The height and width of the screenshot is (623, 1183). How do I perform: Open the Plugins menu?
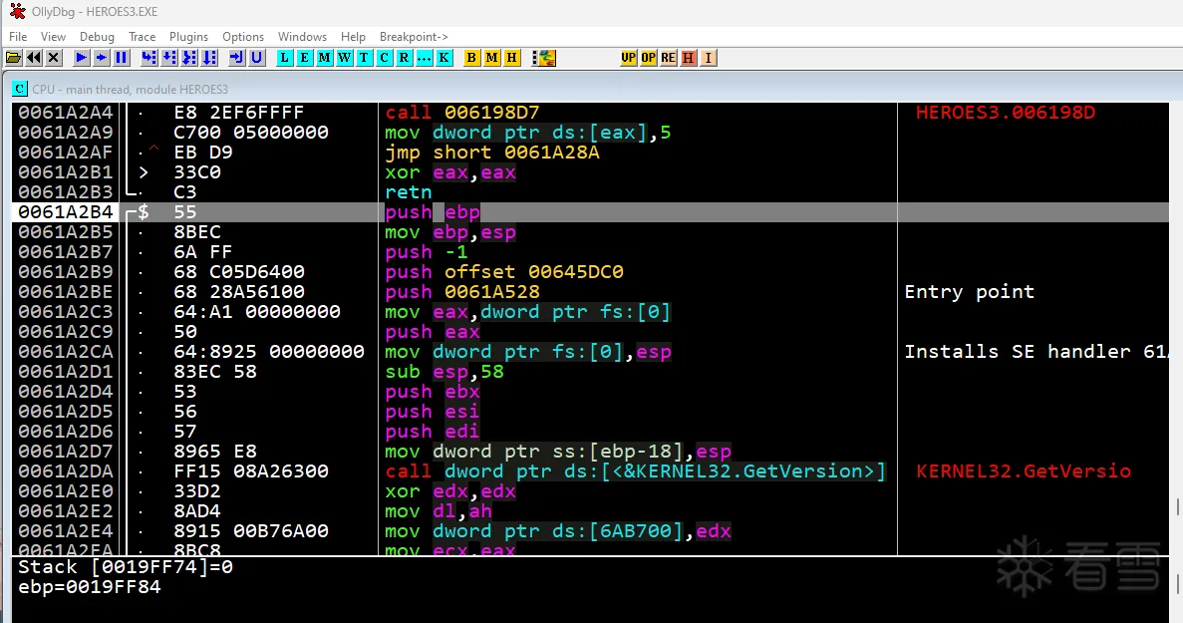click(x=188, y=37)
